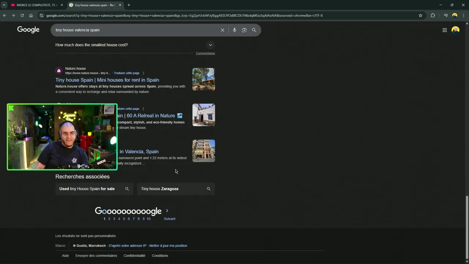The height and width of the screenshot is (264, 469).
Task: Open the Google apps grid
Action: 444,30
